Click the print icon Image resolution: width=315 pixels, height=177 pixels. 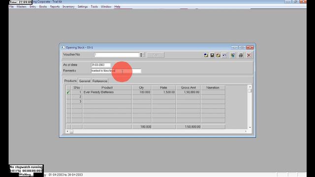pyautogui.click(x=241, y=55)
